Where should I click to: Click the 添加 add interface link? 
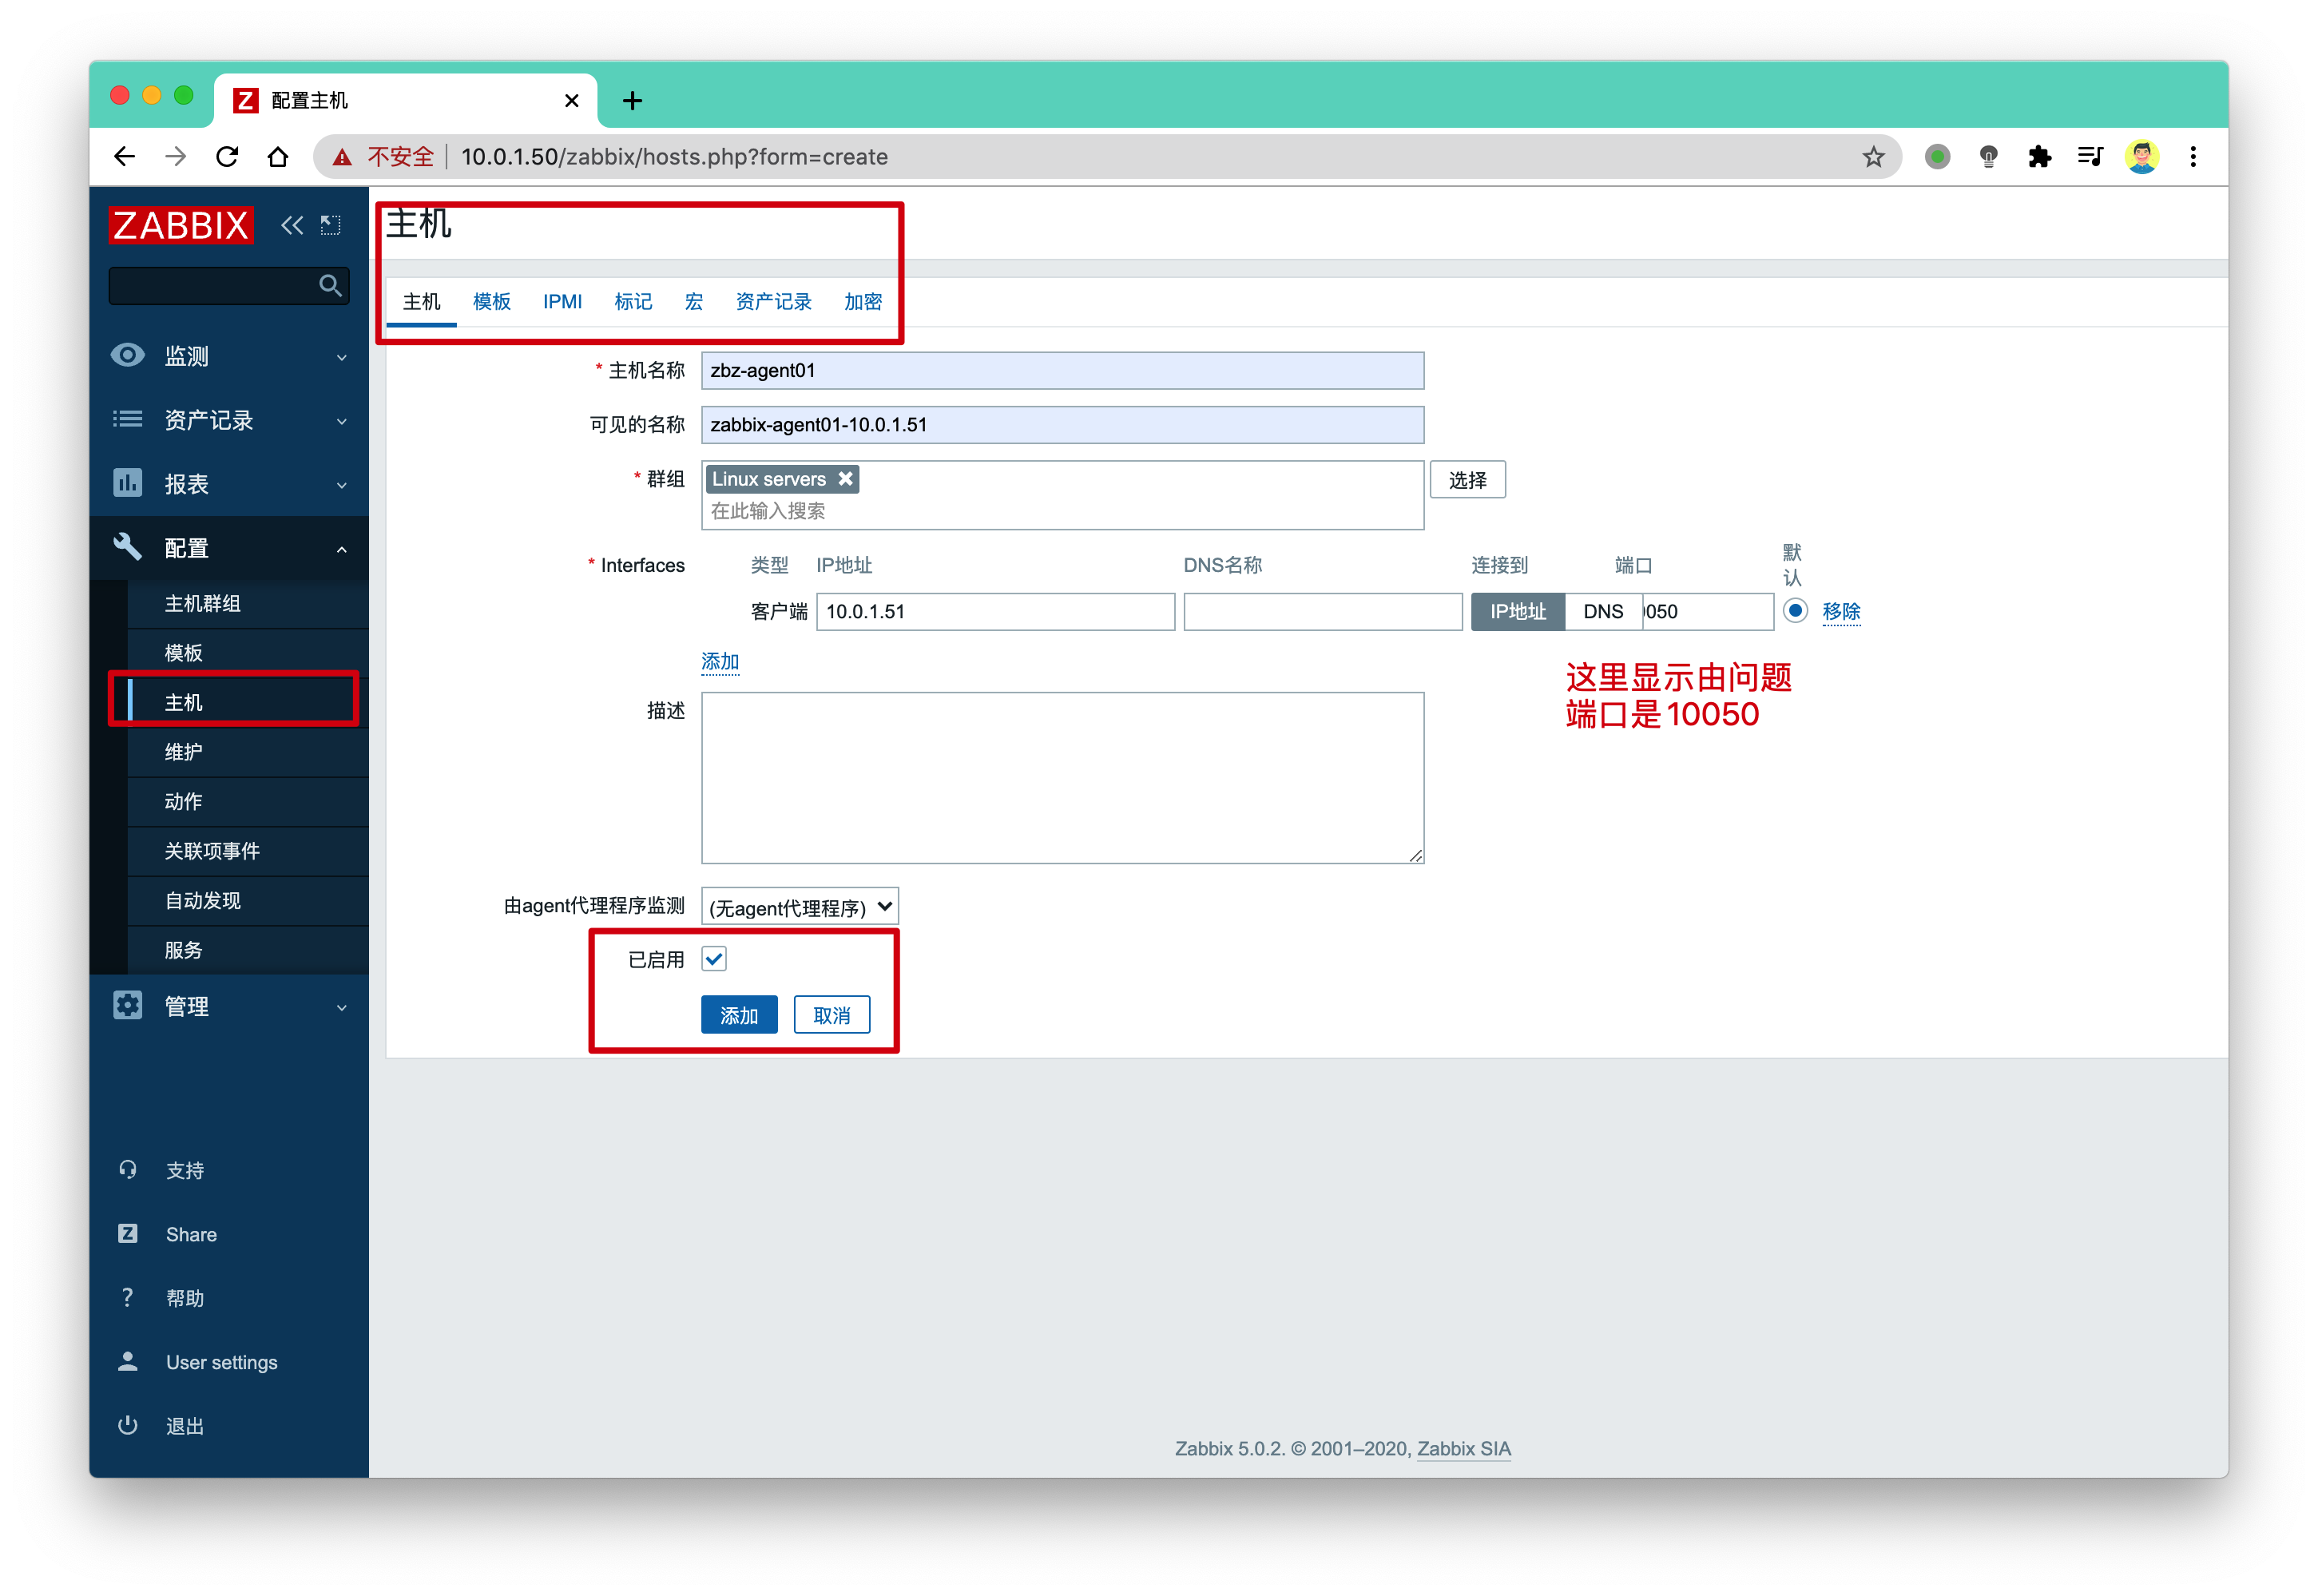720,662
